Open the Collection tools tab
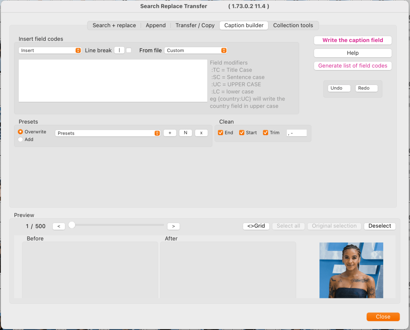Viewport: 410px width, 330px height. [293, 25]
